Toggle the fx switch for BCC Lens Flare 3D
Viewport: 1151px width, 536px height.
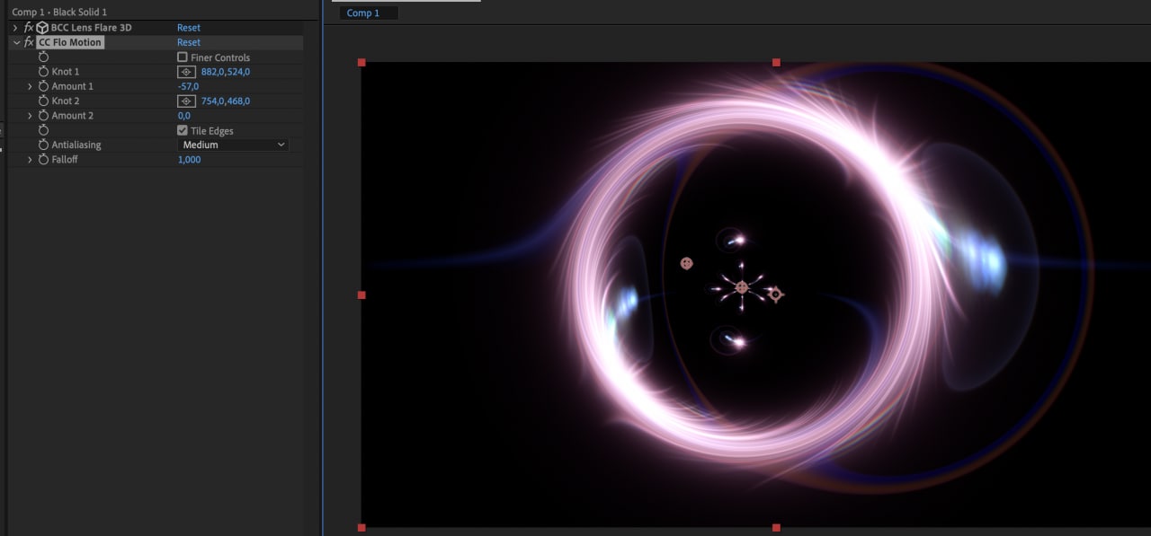(x=29, y=28)
